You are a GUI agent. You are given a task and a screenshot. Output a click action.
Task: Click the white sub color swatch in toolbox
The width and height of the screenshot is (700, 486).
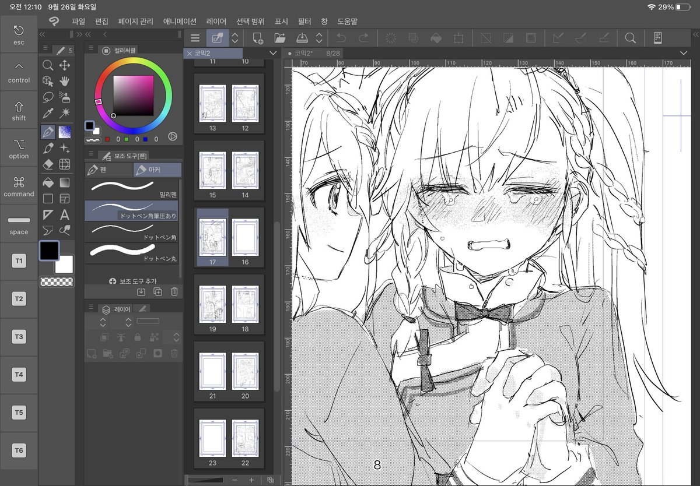point(65,265)
